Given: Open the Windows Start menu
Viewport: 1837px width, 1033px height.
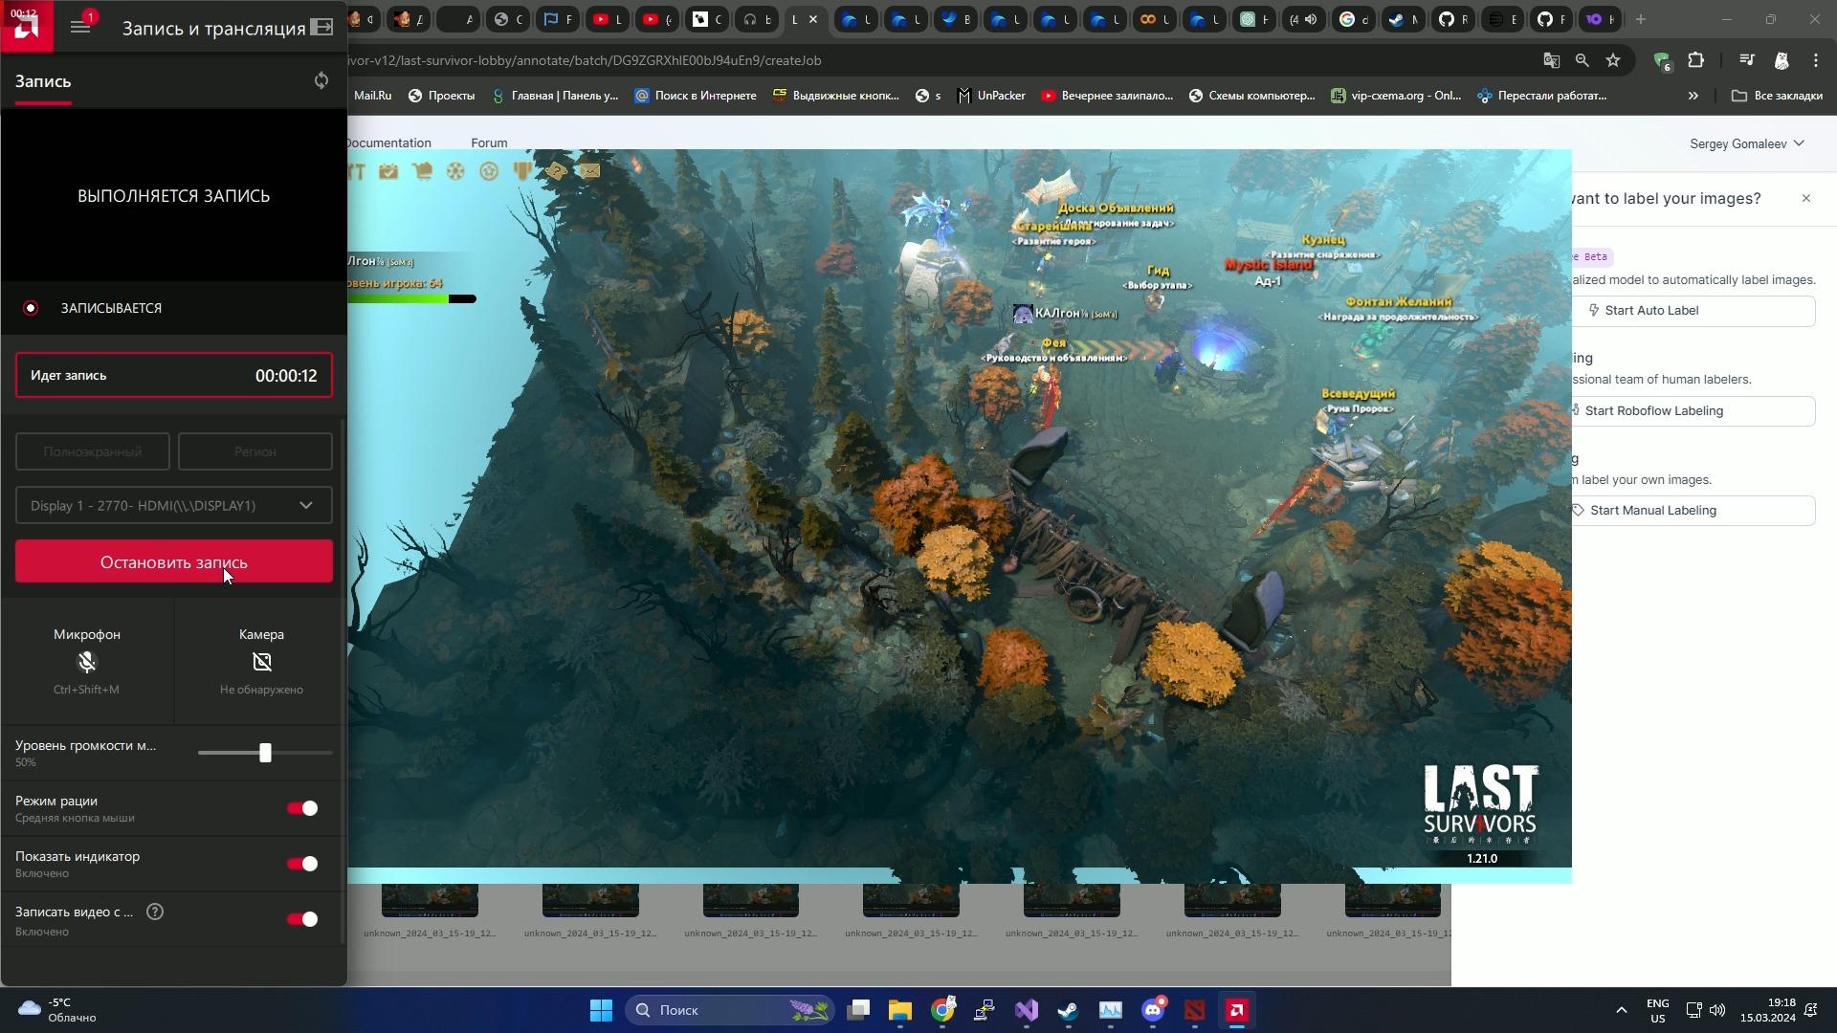Looking at the screenshot, I should (x=601, y=1010).
